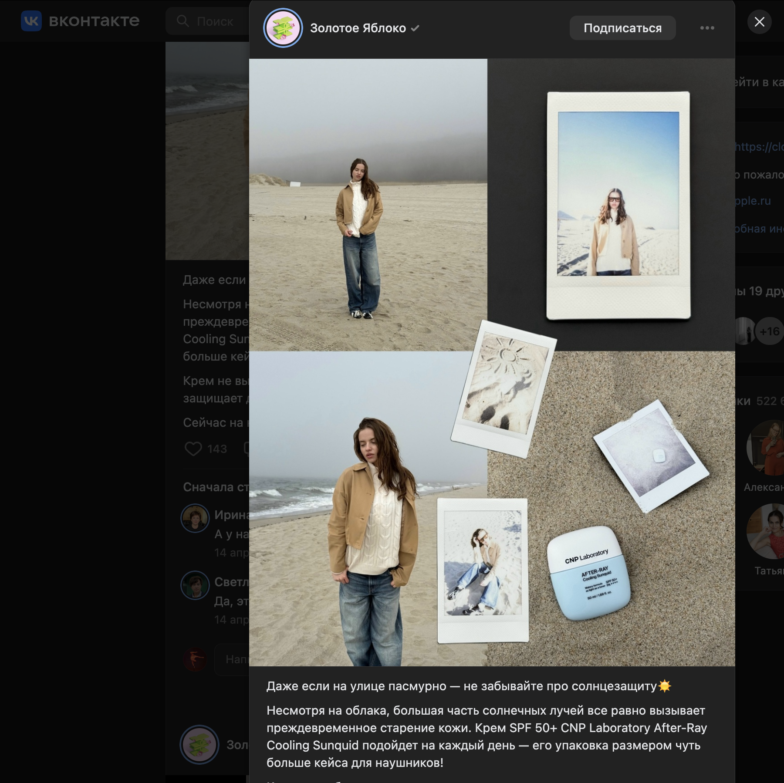Close the post viewer with X
The height and width of the screenshot is (783, 784).
click(x=759, y=22)
